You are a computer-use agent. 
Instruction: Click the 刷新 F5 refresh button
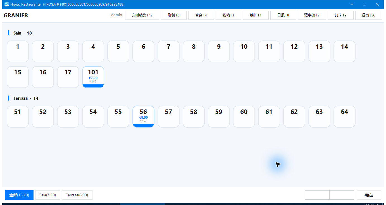pos(174,15)
